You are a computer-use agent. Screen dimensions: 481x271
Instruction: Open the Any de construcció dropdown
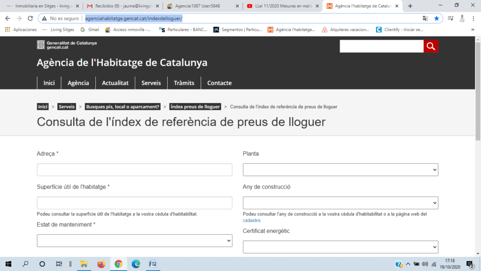click(x=340, y=203)
